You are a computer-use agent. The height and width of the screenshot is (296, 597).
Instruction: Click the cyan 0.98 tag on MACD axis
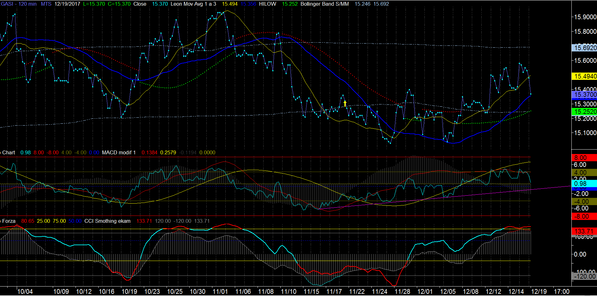(x=584, y=184)
